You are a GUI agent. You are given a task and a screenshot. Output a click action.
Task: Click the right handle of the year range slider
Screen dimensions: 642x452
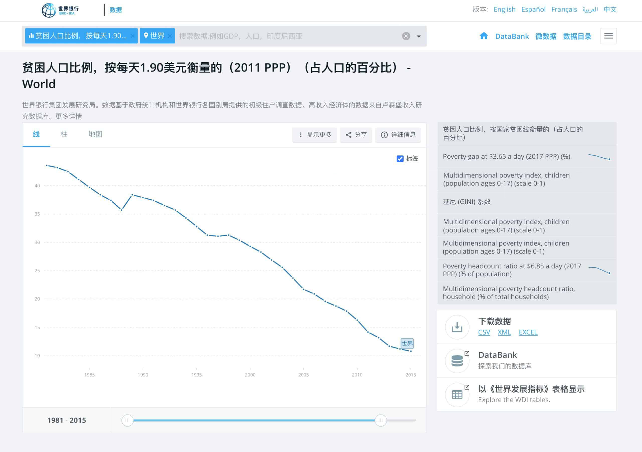[x=380, y=420]
